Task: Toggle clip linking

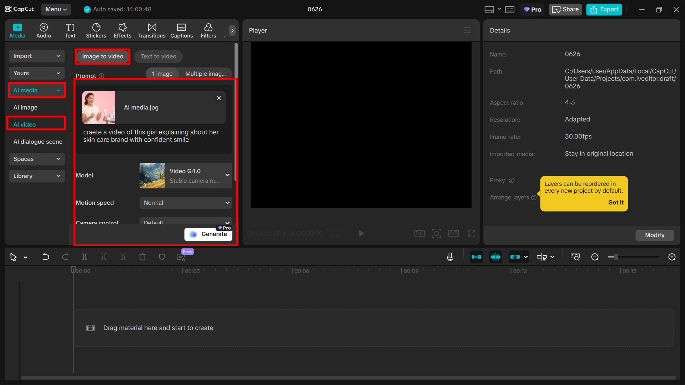Action: click(x=515, y=257)
